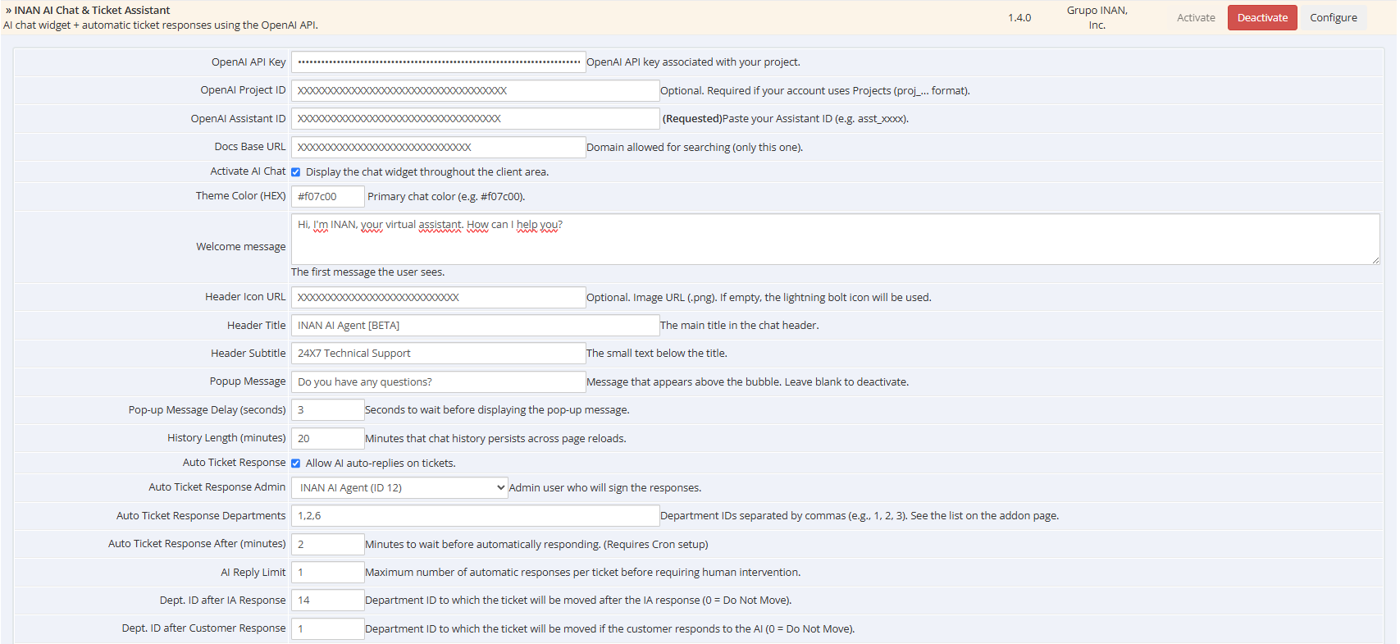Focus the OpenAI Project ID field
Screen dimensions: 1400x644
[x=475, y=91]
